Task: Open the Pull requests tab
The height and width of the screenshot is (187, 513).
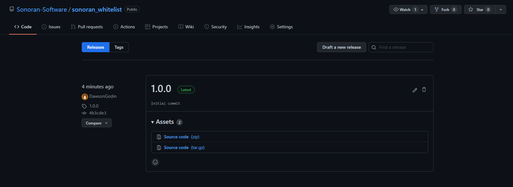Action: (x=87, y=27)
